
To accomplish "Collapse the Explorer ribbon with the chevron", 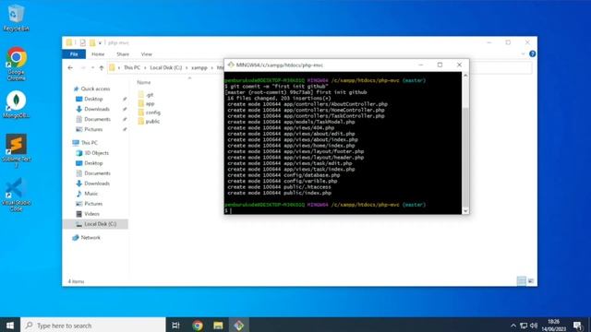I will (x=524, y=54).
